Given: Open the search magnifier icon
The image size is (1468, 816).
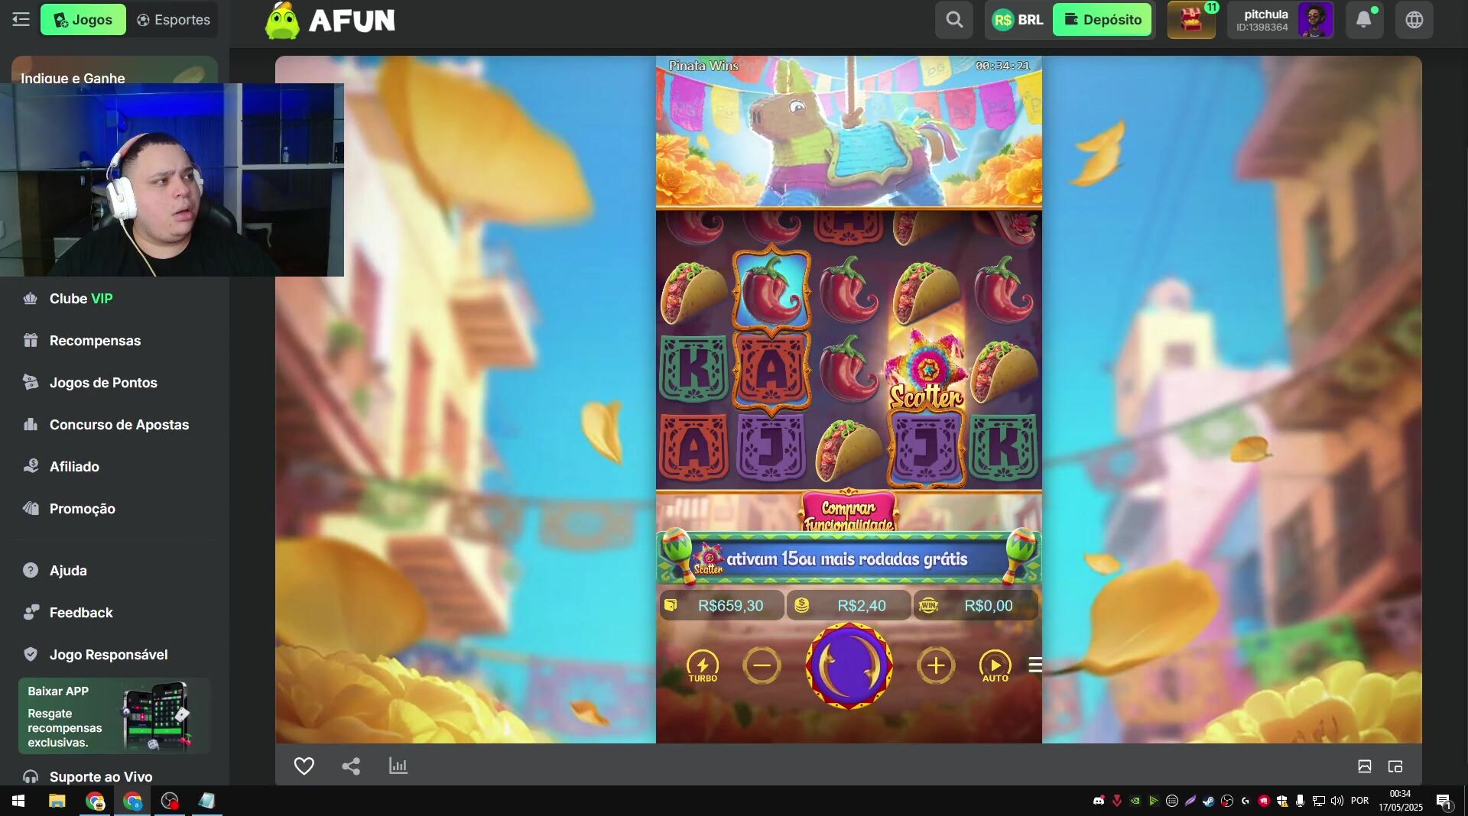Looking at the screenshot, I should [954, 20].
